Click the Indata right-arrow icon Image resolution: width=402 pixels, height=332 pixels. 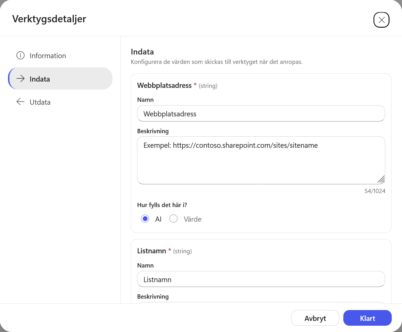pyautogui.click(x=21, y=79)
